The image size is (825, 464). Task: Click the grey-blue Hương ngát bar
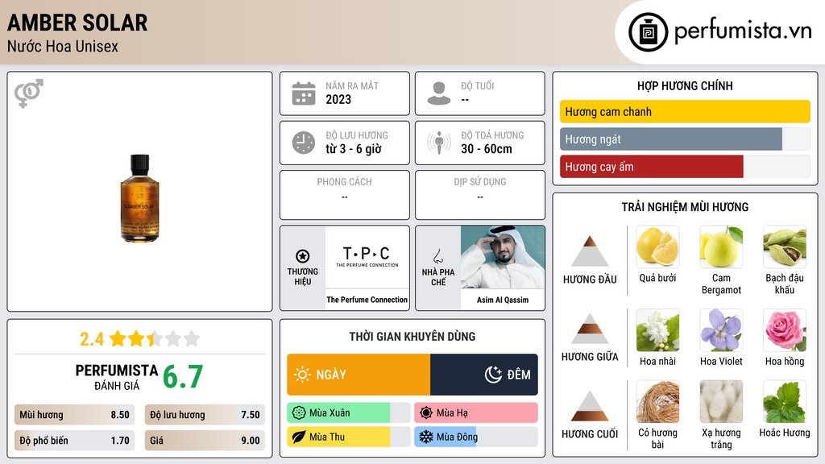[671, 139]
